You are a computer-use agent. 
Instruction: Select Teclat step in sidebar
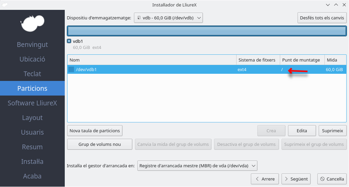tap(32, 74)
